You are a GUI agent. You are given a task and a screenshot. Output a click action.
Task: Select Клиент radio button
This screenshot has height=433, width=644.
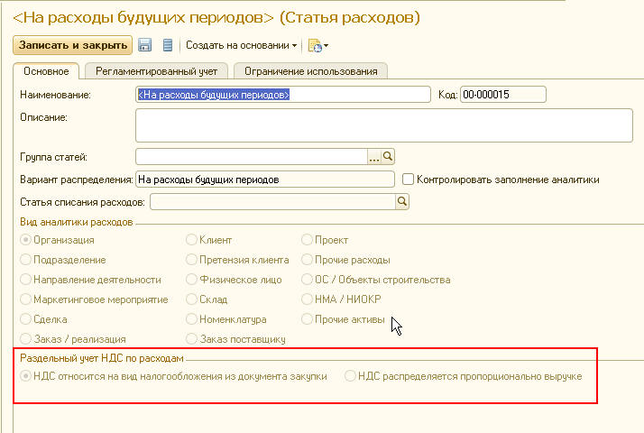[x=191, y=240]
